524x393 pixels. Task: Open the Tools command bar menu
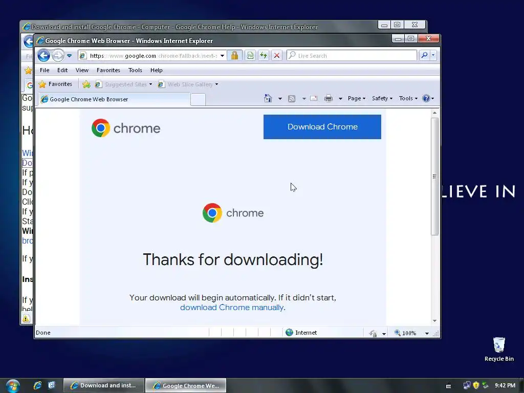click(408, 98)
